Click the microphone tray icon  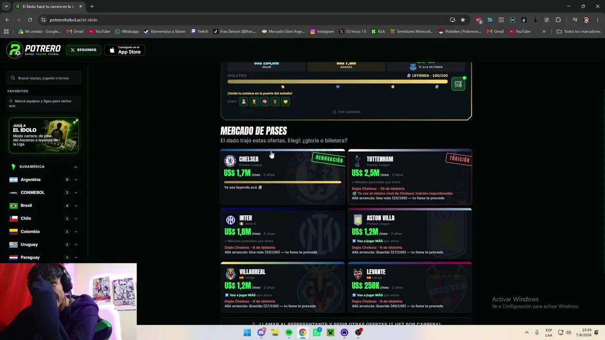(x=537, y=332)
